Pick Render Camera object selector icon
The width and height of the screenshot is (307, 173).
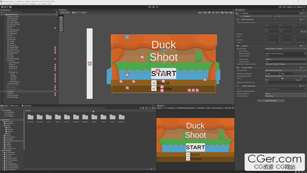click(305, 53)
